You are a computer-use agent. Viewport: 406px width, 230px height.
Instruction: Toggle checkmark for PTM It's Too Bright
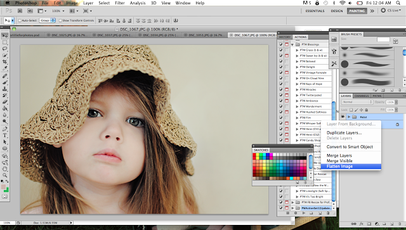coord(281,196)
